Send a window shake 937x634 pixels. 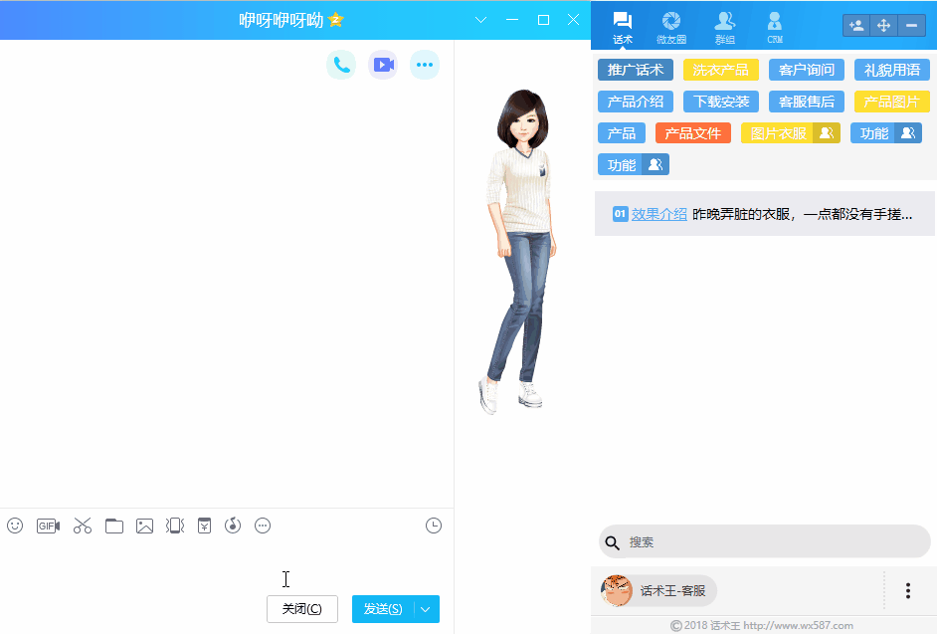tap(175, 526)
